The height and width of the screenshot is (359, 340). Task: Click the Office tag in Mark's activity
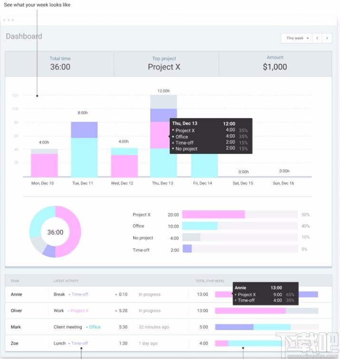click(95, 327)
